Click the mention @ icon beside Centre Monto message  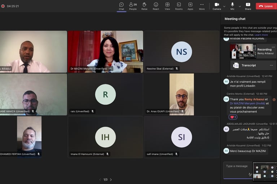pos(274,100)
